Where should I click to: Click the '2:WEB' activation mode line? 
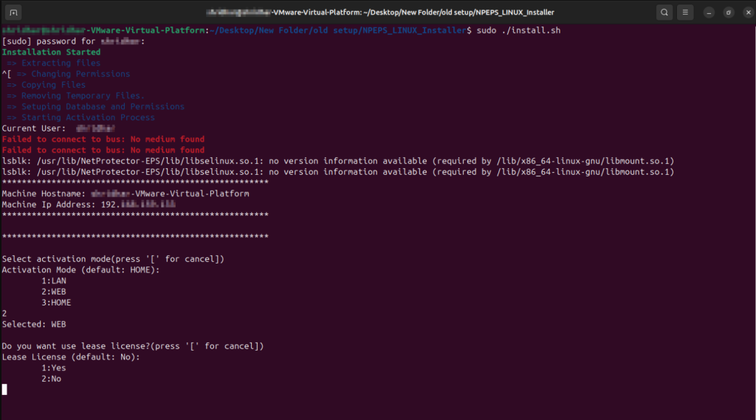53,292
